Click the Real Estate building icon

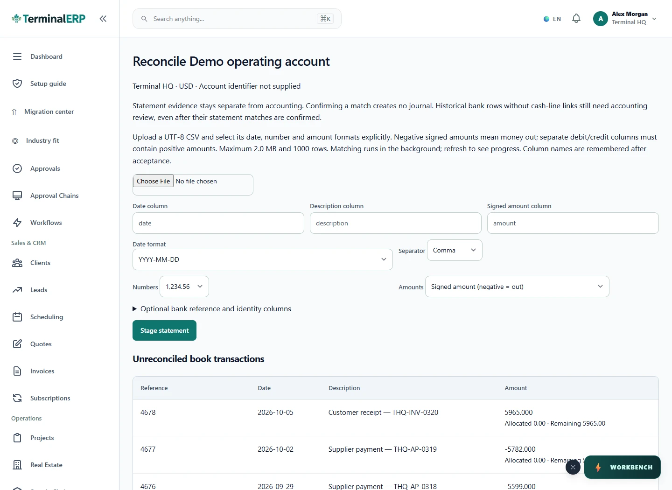17,465
